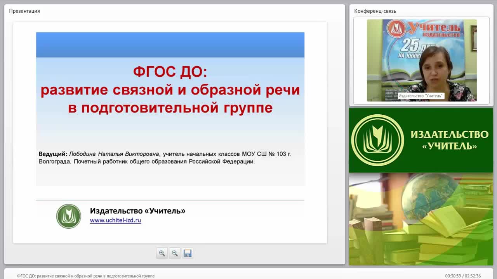This screenshot has height=279, width=497.
Task: Click the round emblem in the green banner
Action: 377,140
